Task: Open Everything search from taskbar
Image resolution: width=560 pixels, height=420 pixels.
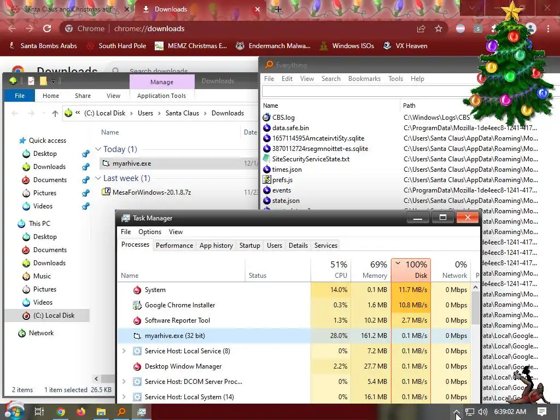Action: [121, 412]
